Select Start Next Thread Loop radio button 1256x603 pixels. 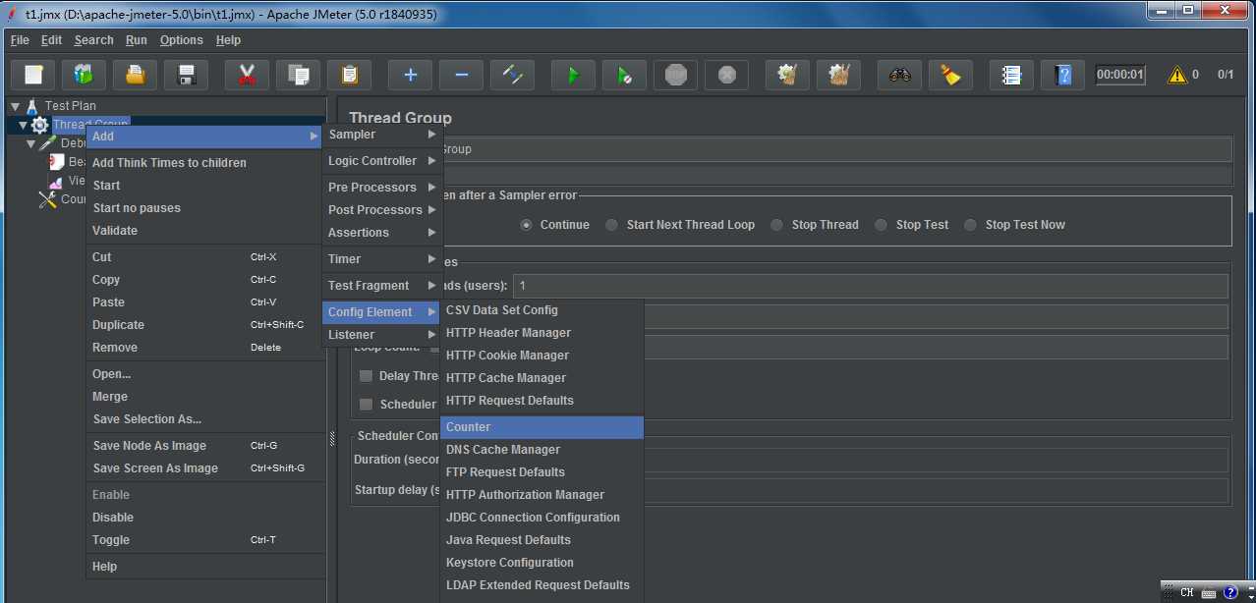(612, 225)
